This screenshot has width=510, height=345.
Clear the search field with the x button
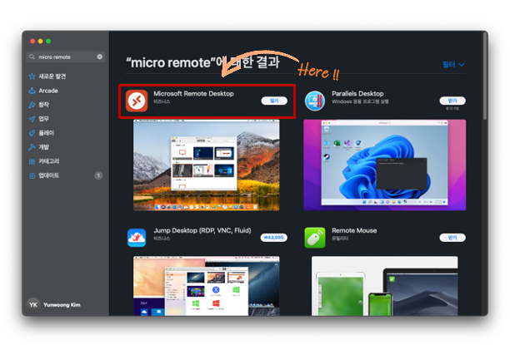99,57
